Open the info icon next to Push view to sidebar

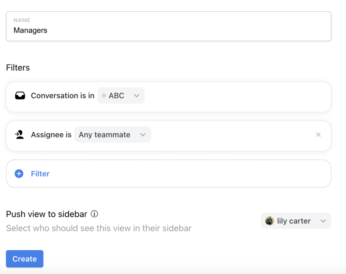pos(95,214)
